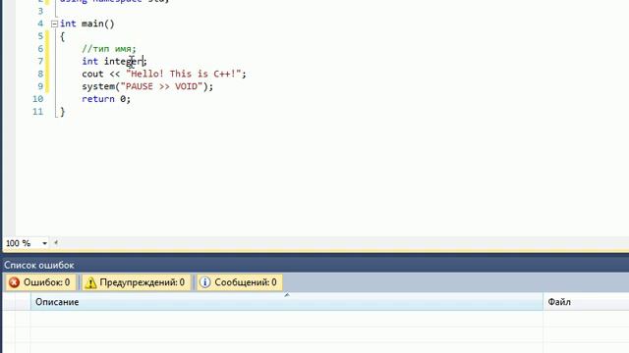Click the string "Hello! This is C++!"

pyautogui.click(x=184, y=74)
